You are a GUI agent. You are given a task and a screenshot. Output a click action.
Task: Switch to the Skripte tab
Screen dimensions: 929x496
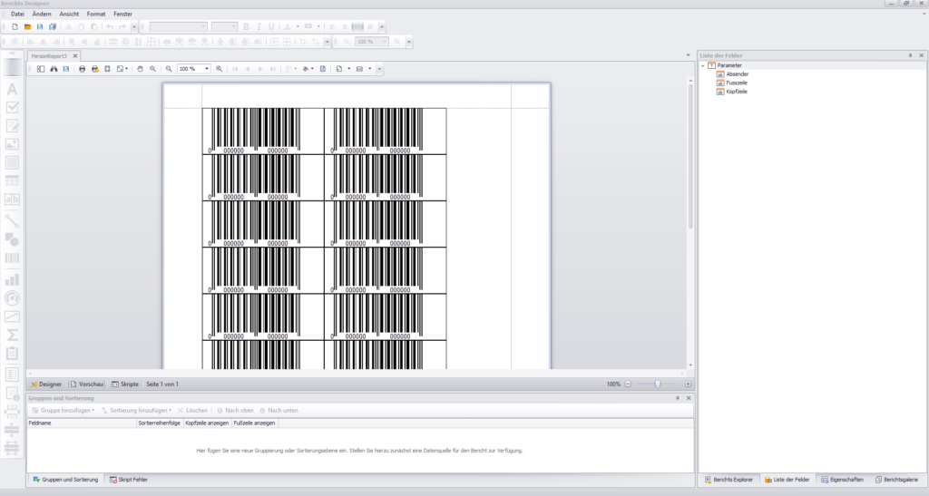[x=125, y=384]
